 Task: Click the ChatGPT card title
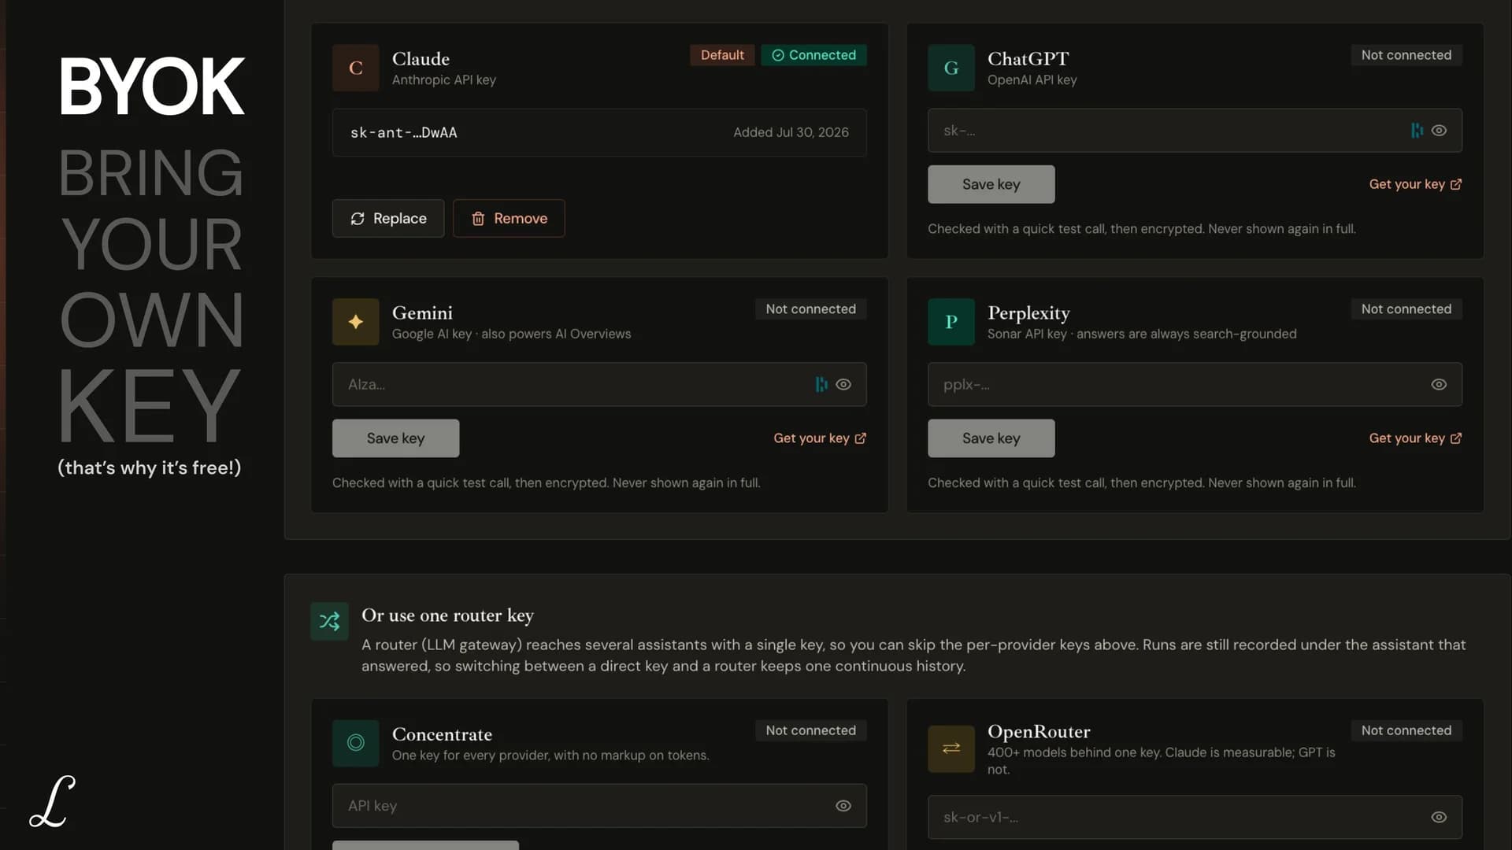(1028, 59)
